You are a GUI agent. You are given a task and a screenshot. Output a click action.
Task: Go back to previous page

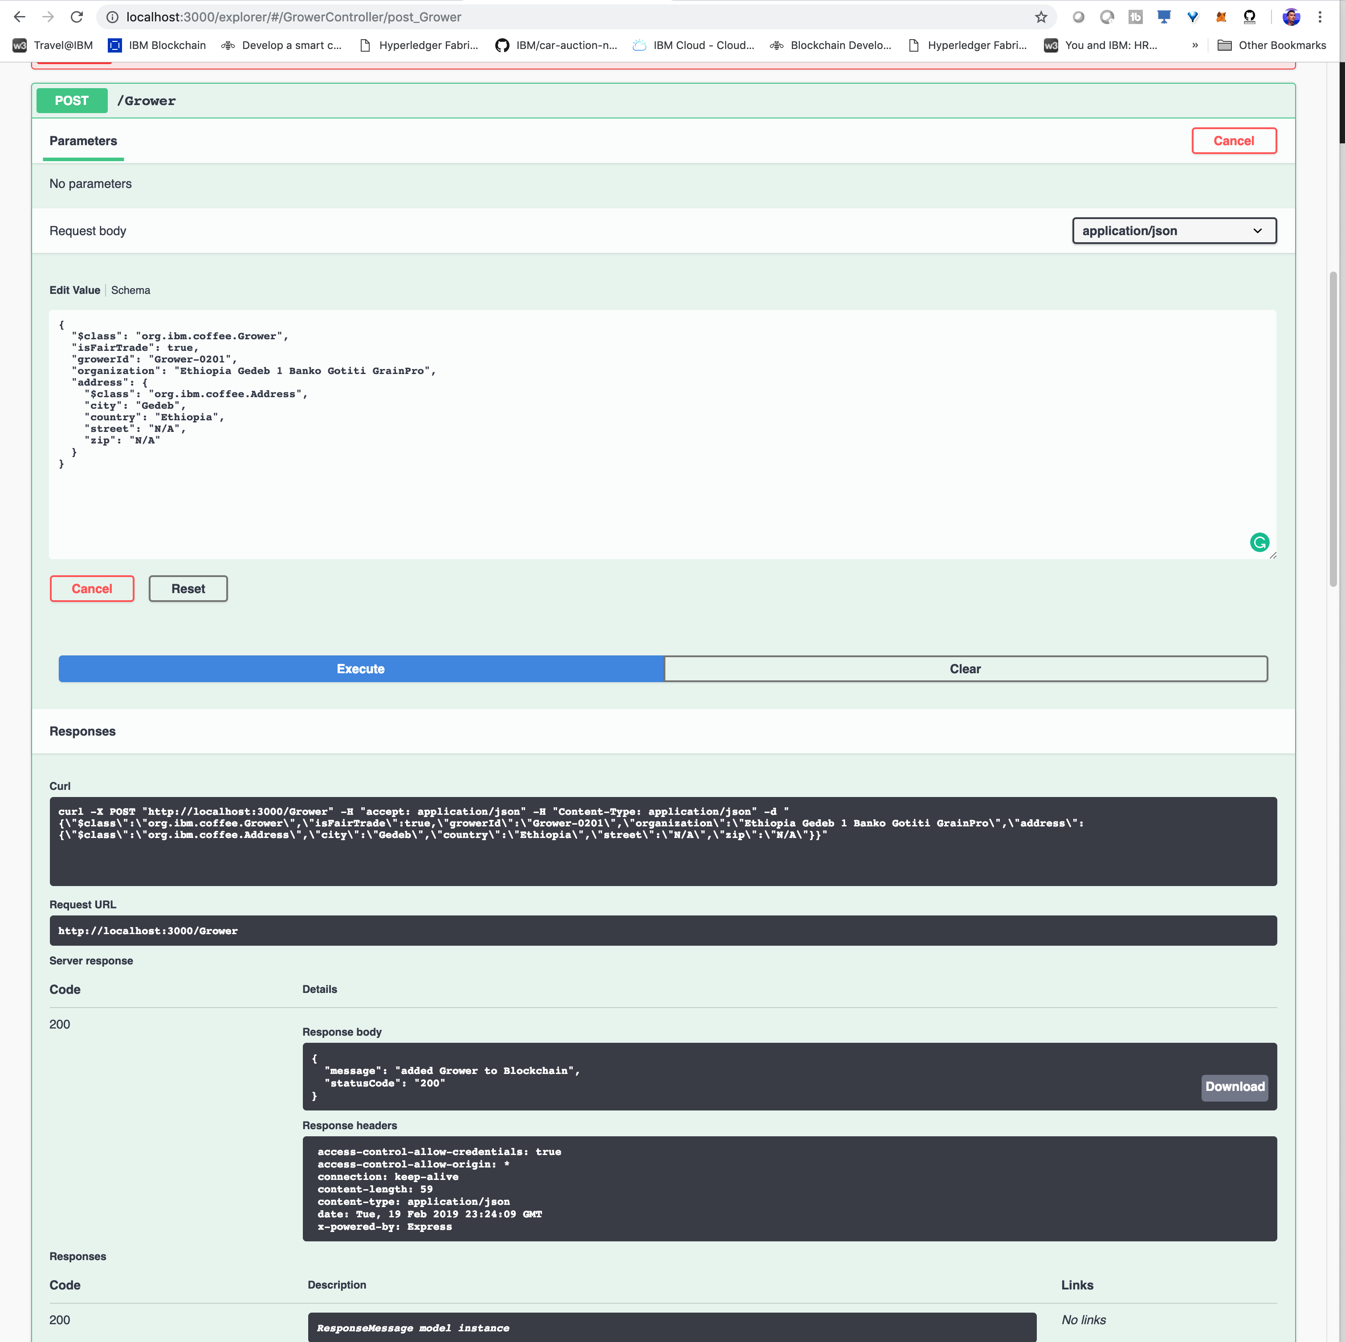(x=20, y=17)
